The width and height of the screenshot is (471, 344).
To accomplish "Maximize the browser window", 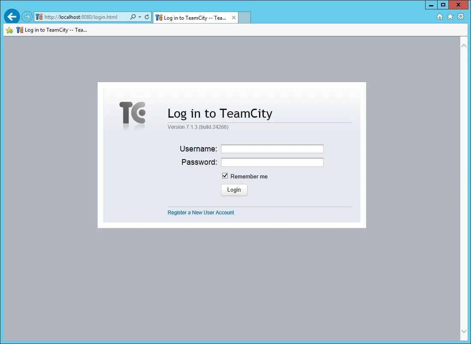I will pos(443,5).
